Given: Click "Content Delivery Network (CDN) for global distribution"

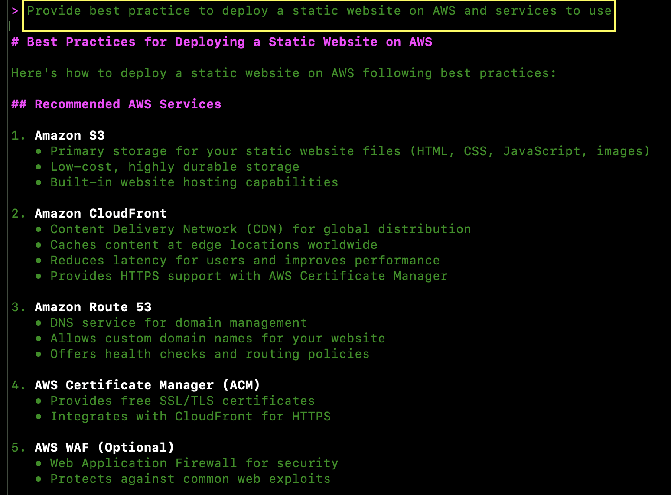Looking at the screenshot, I should tap(261, 229).
